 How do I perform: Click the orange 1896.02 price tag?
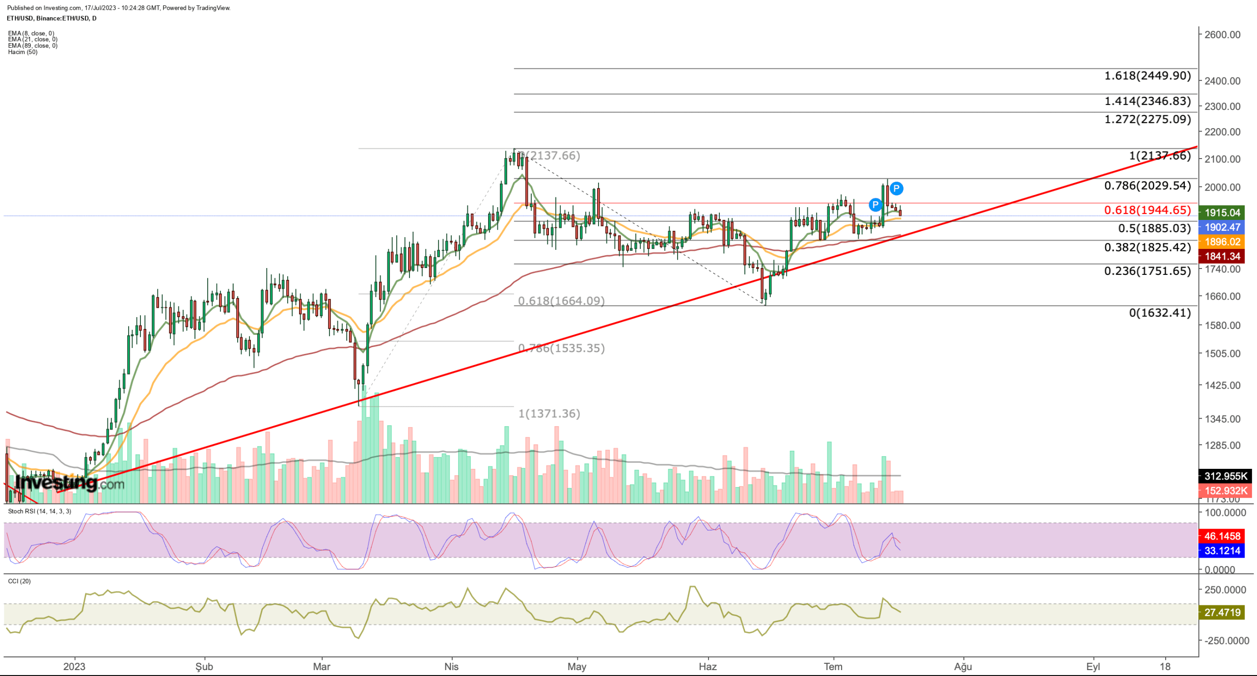pos(1222,242)
